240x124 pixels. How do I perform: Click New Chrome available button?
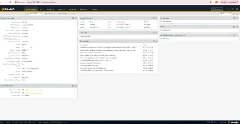pos(229,2)
